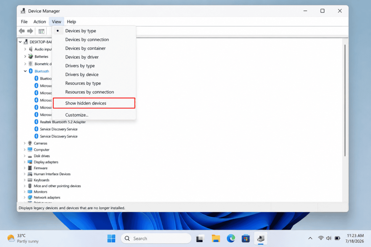Open Microsoft Store from the taskbar
Viewport: 371px width, 247px height.
click(x=246, y=238)
